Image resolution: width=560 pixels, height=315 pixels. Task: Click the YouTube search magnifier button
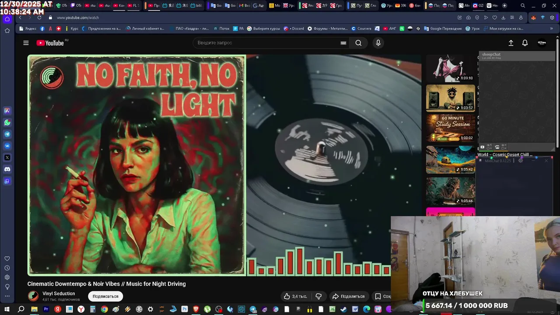358,43
